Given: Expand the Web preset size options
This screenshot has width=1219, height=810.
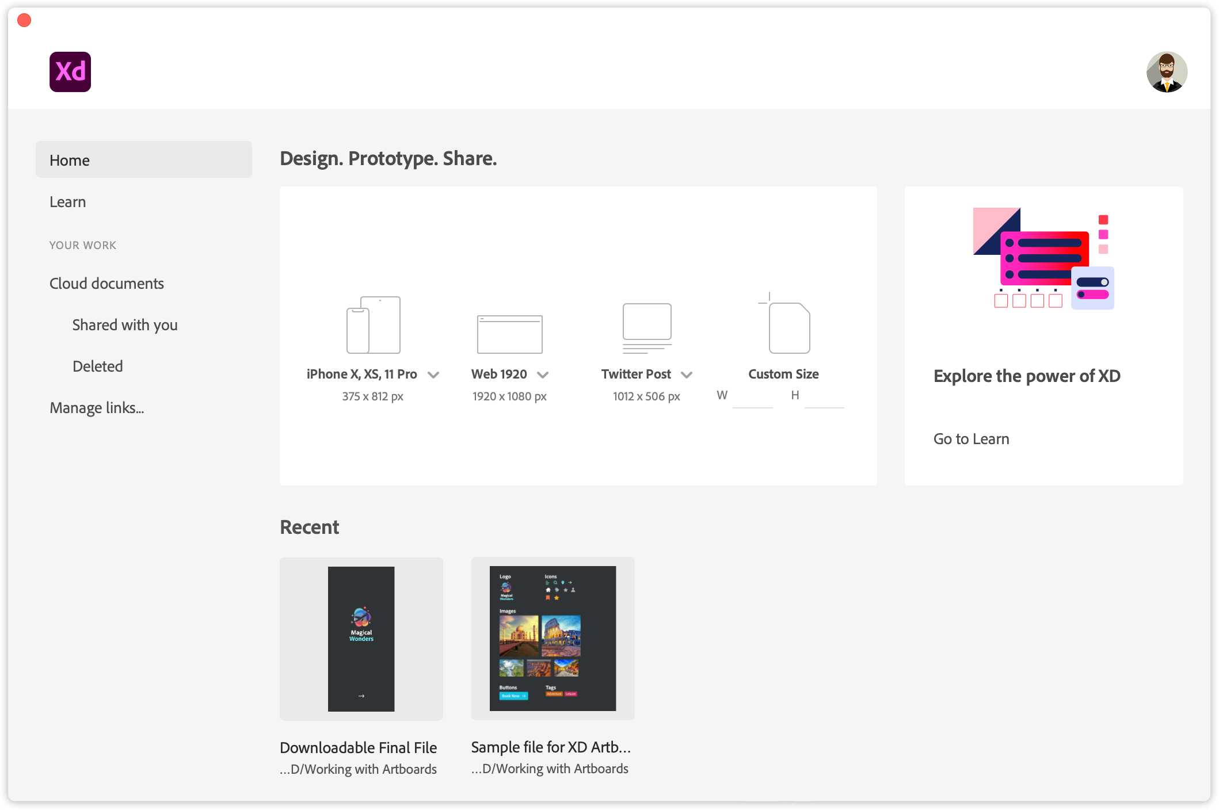Looking at the screenshot, I should 543,374.
